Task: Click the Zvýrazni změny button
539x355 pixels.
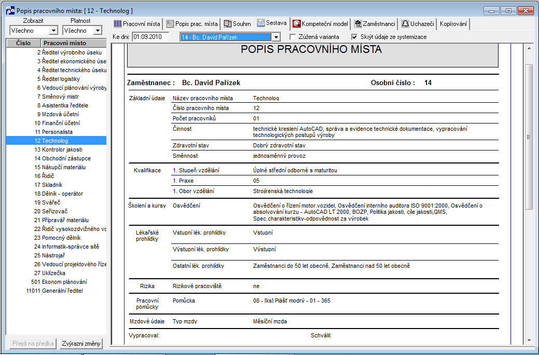Action: (x=81, y=343)
